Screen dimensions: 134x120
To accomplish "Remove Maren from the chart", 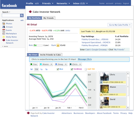I will (x=51, y=64).
